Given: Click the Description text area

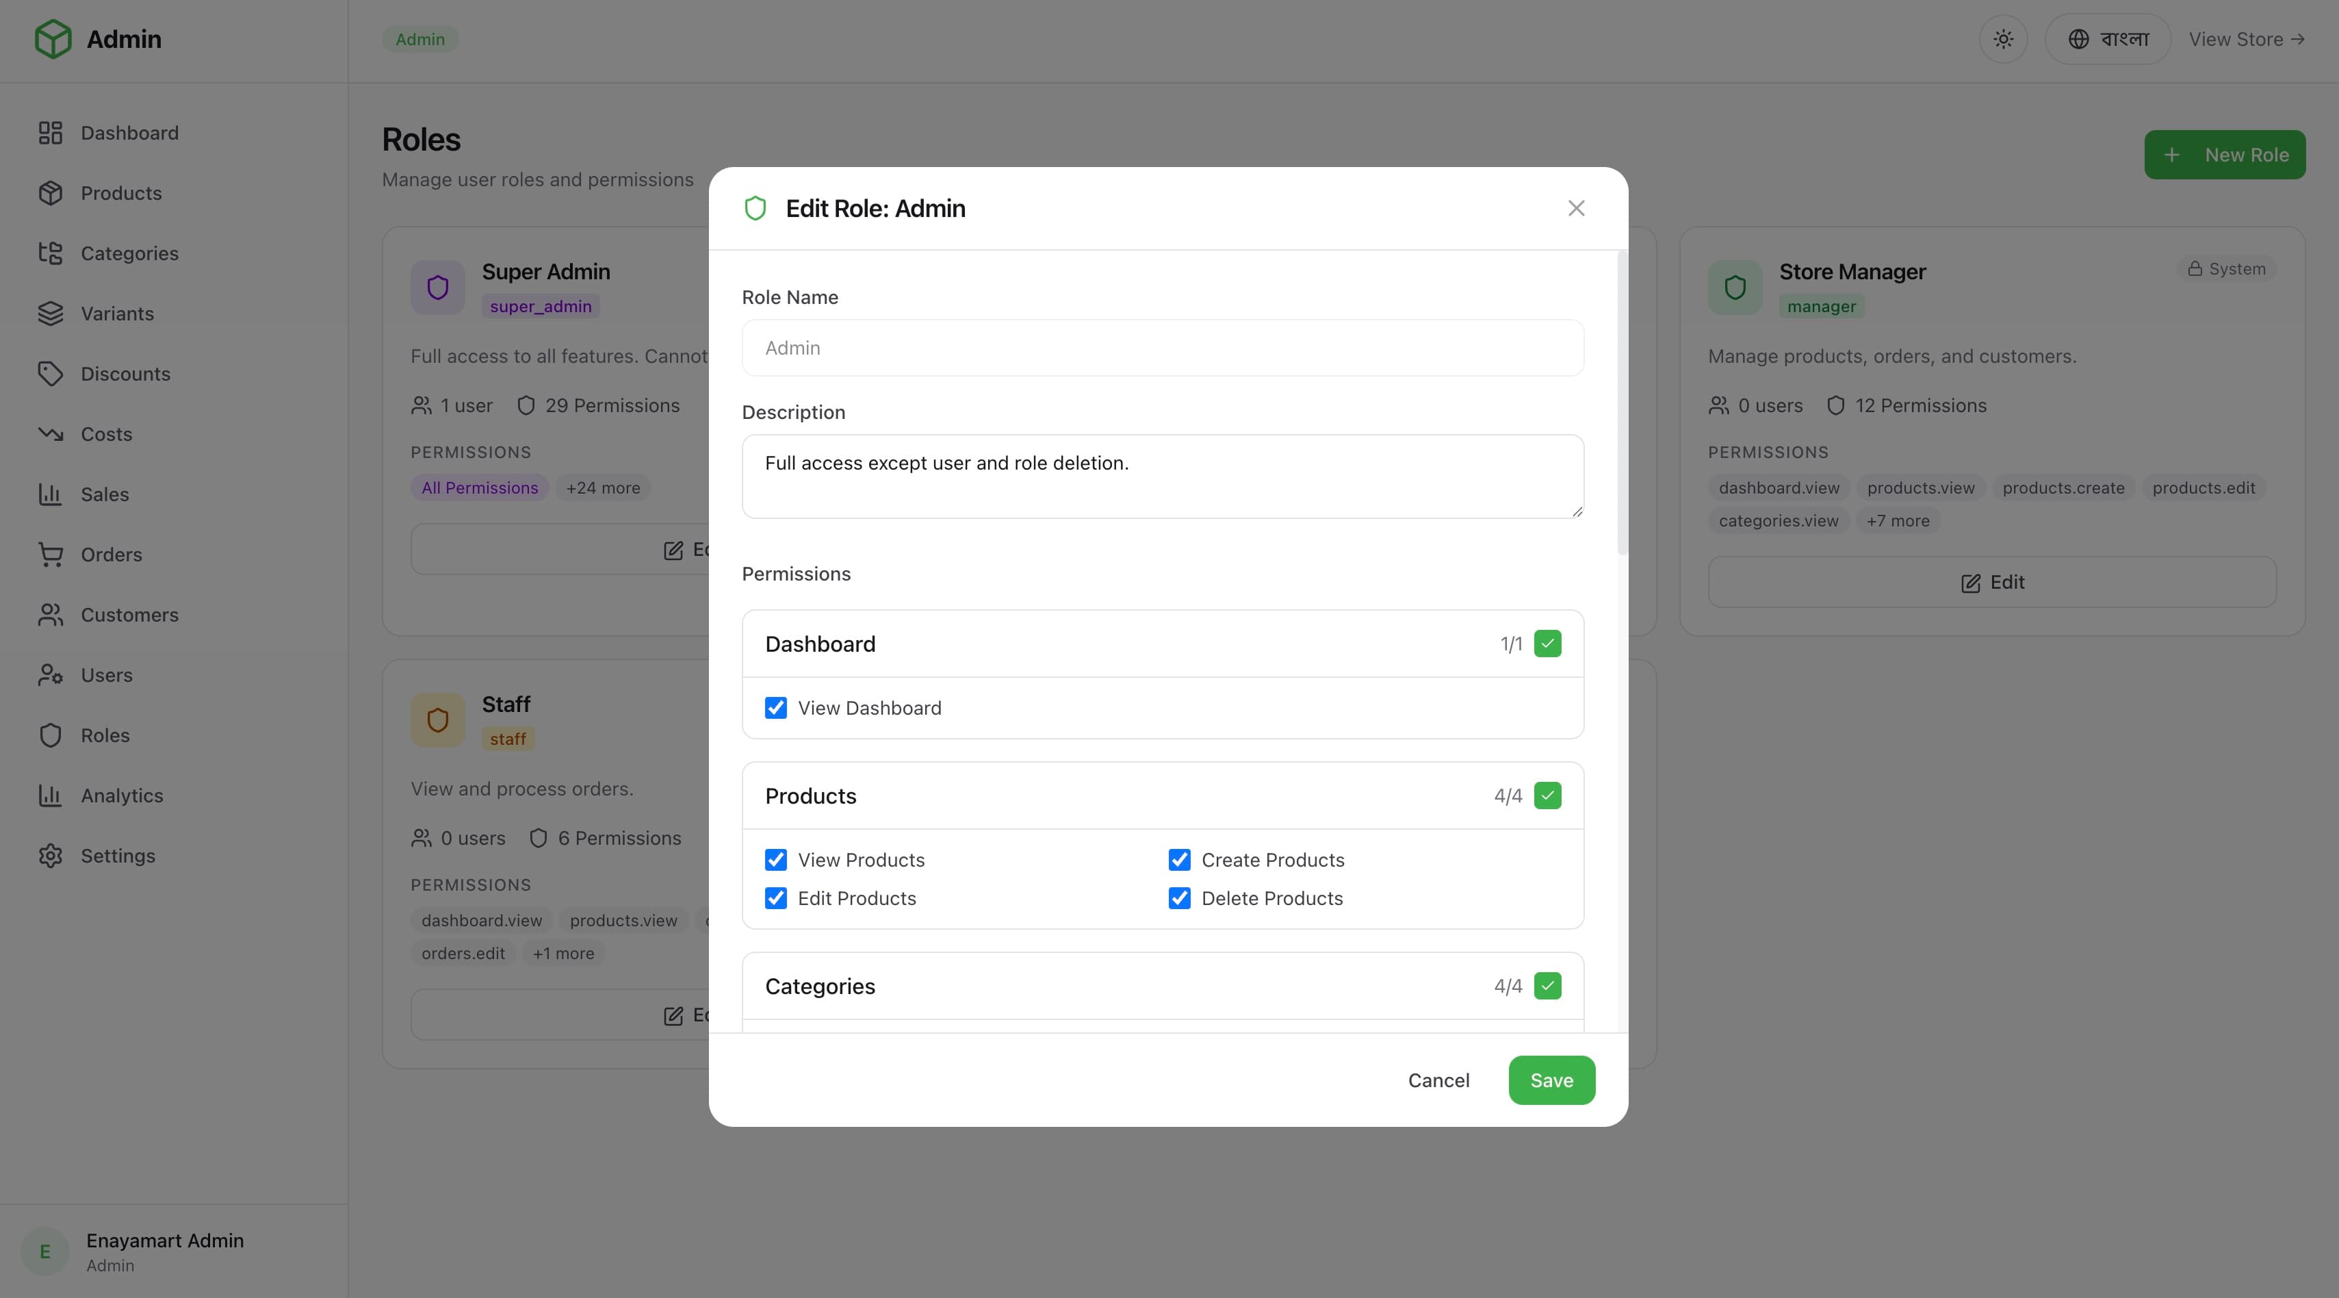Looking at the screenshot, I should [1162, 476].
